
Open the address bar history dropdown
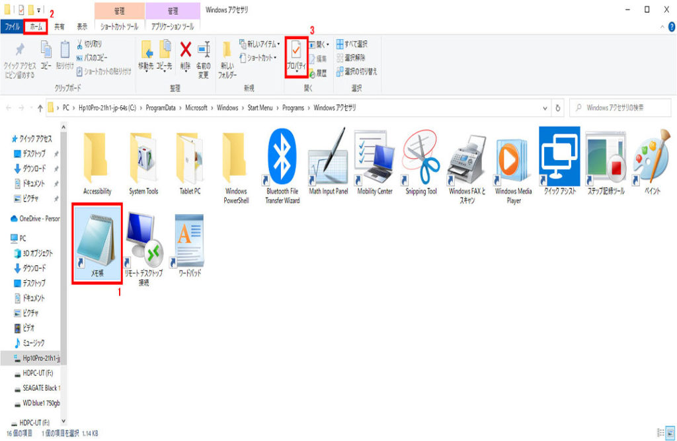click(545, 108)
